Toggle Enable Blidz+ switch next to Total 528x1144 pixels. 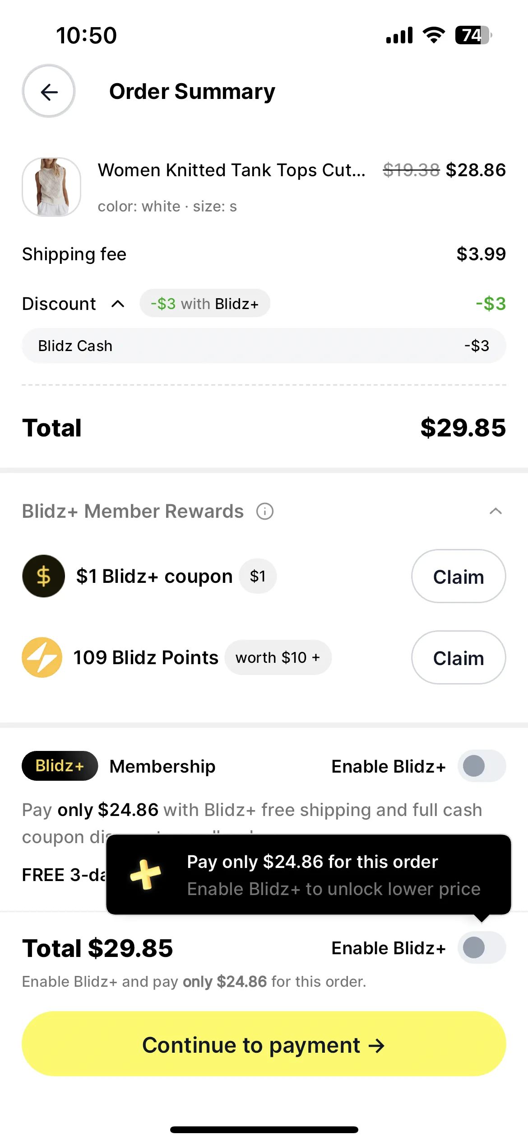coord(482,947)
